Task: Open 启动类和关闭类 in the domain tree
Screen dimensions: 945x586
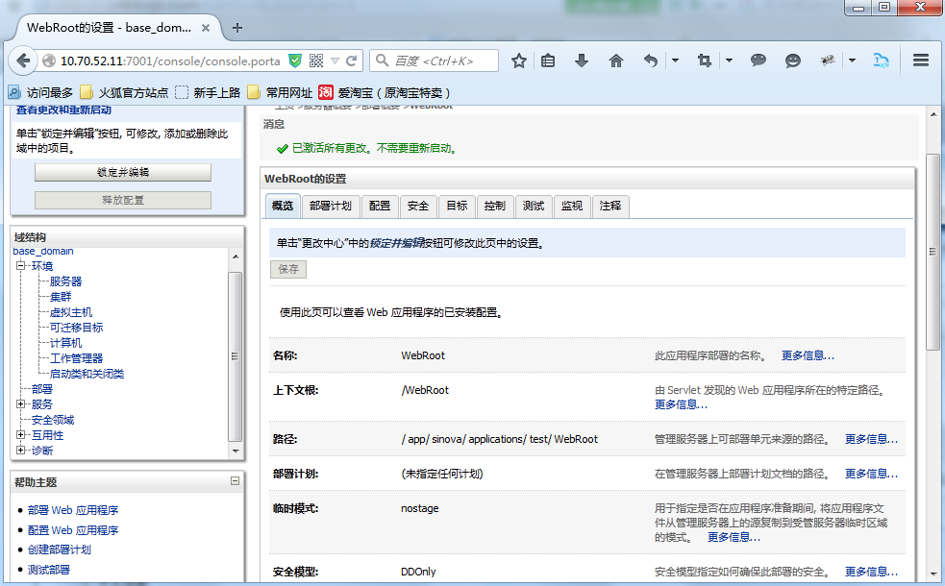Action: point(87,374)
